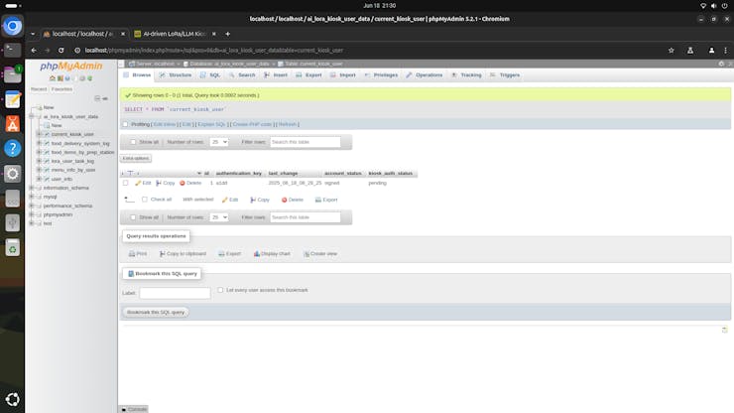Click the reload navigation panel green icon
The image size is (734, 413).
pyautogui.click(x=90, y=78)
